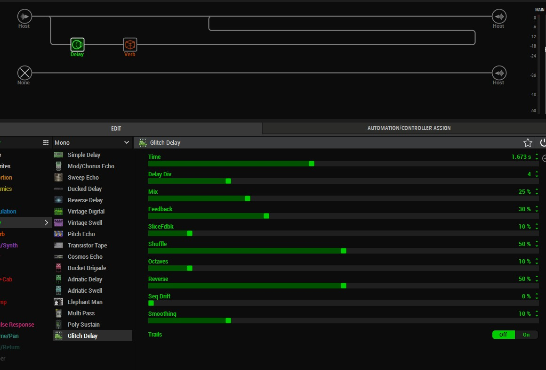Open the AUTOMATION/CONTROLLER ASSIGN tab
546x370 pixels.
[409, 128]
